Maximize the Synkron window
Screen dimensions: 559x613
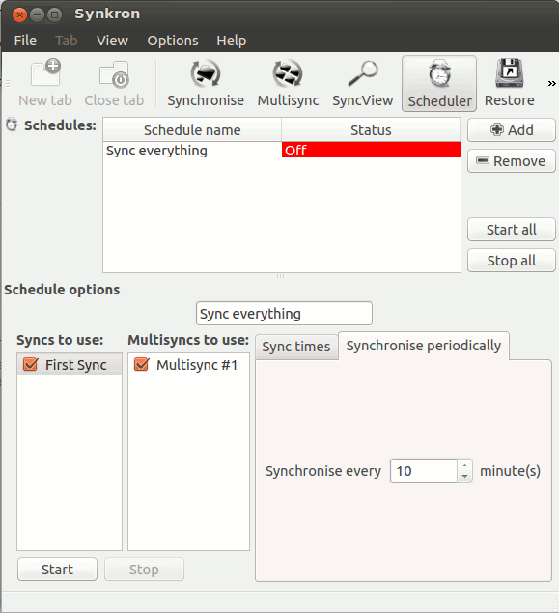[x=55, y=14]
